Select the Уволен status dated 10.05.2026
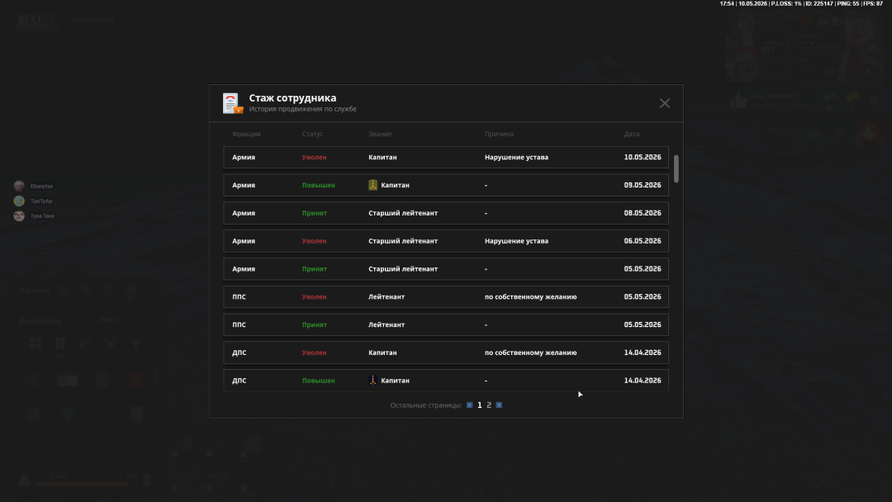 314,158
